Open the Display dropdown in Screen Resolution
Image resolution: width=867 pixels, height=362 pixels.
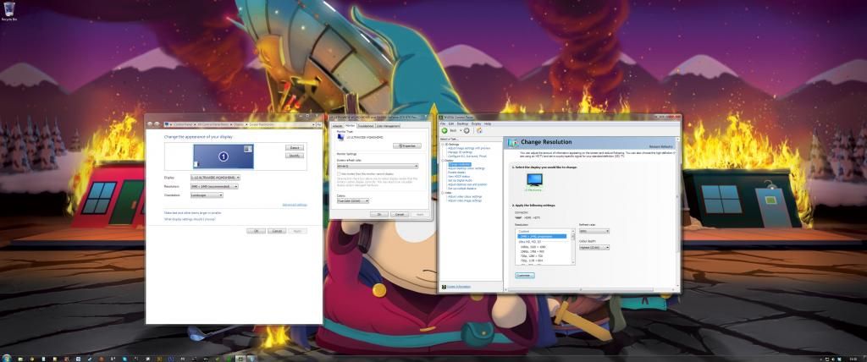click(x=215, y=178)
